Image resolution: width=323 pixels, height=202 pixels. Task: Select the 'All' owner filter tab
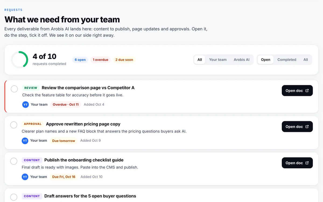coord(200,60)
